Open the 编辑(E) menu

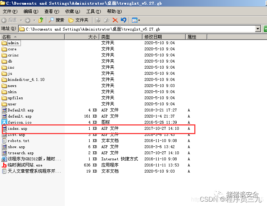point(31,12)
